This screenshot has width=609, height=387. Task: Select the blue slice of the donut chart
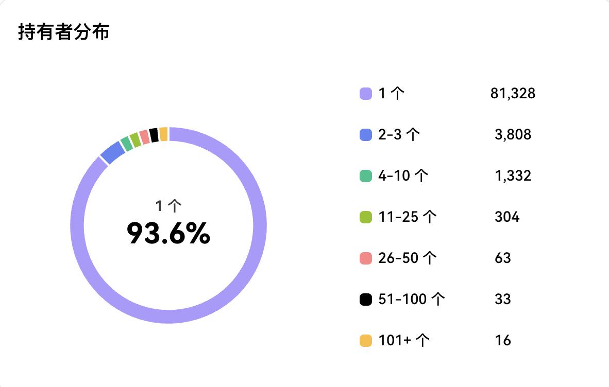[x=113, y=152]
